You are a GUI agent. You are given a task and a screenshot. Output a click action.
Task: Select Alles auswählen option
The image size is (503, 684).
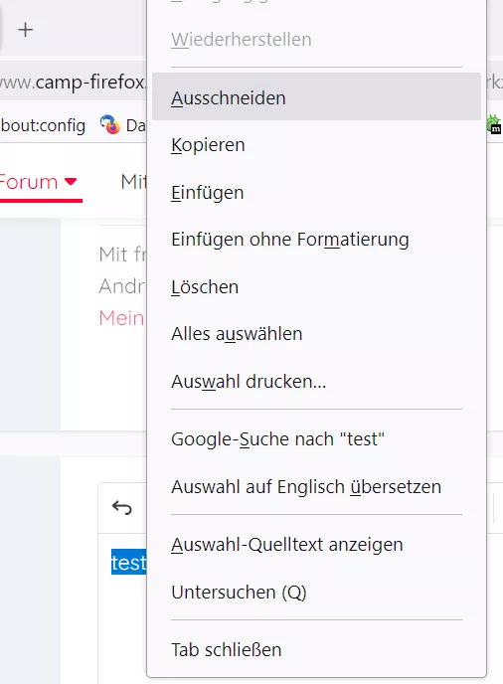coord(316,334)
